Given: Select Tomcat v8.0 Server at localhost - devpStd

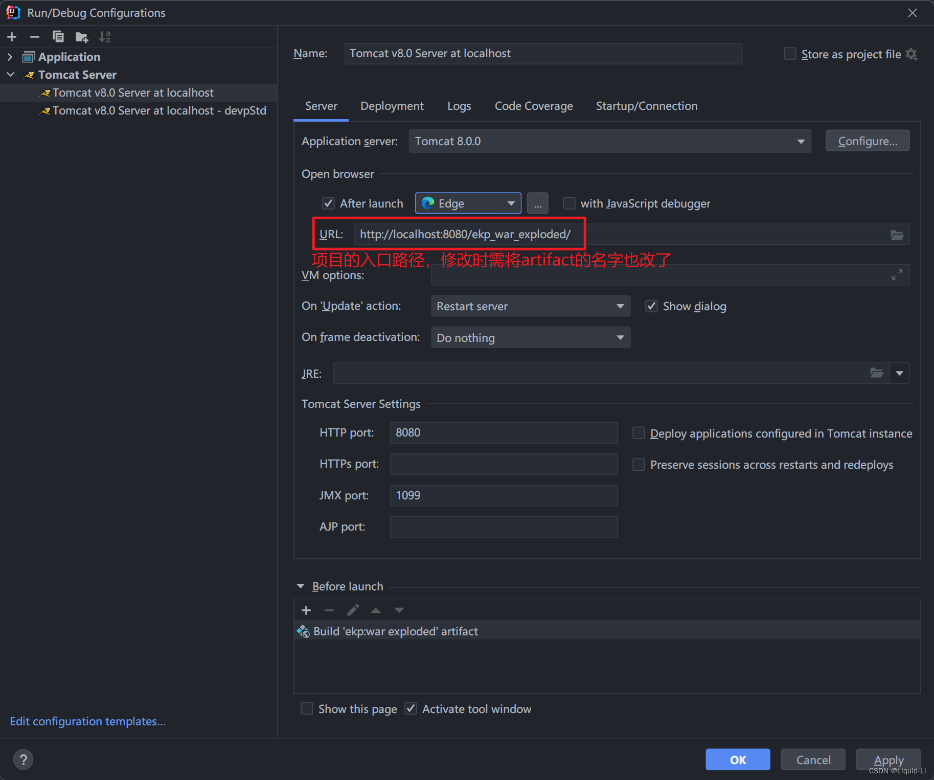Looking at the screenshot, I should (x=139, y=110).
